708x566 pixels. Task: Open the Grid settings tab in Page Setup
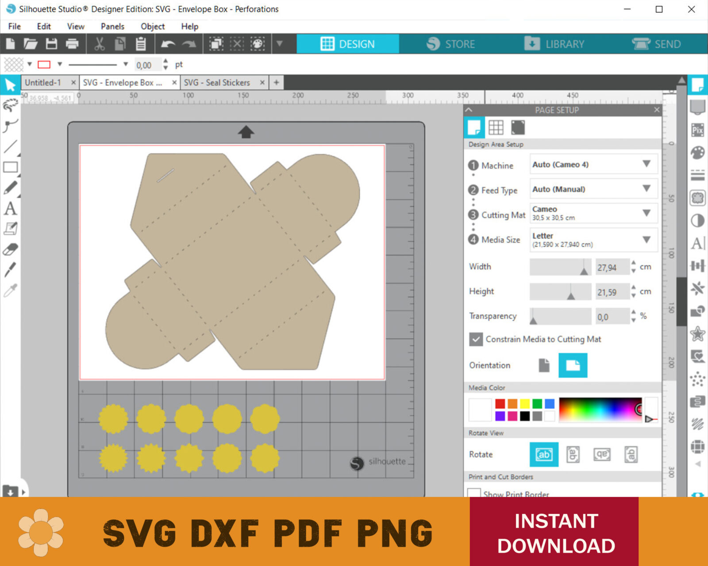pos(496,127)
